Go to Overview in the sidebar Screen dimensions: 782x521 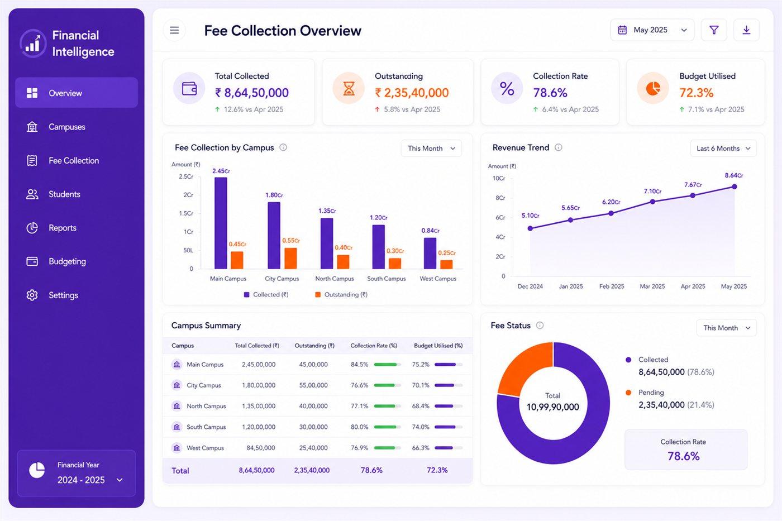pos(77,93)
